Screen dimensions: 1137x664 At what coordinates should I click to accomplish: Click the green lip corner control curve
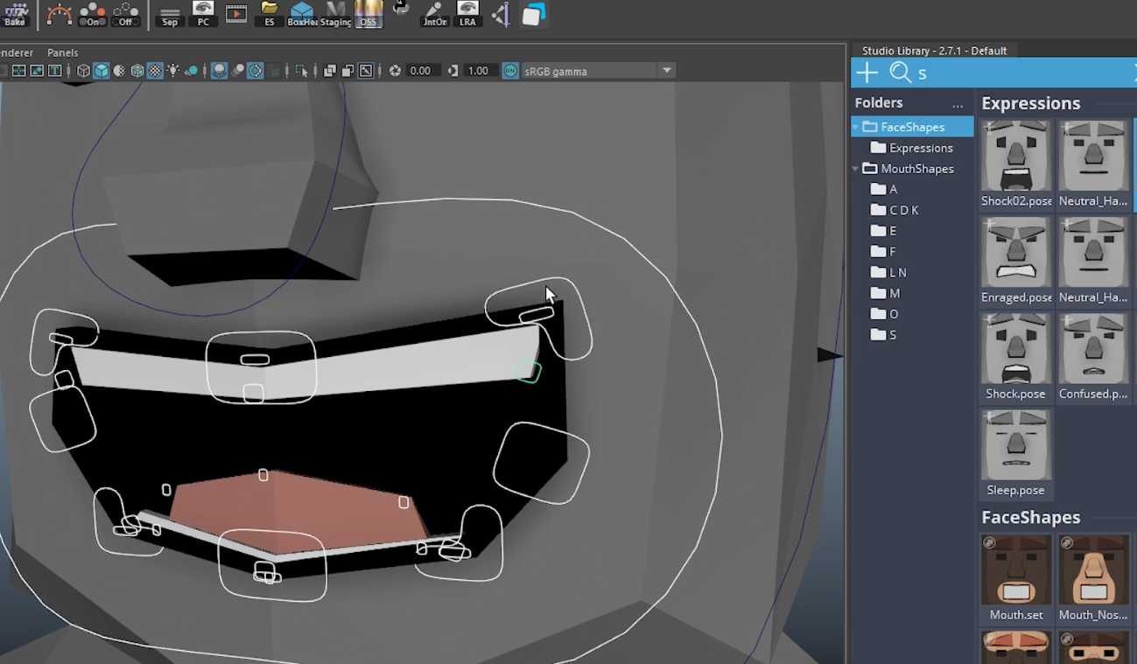point(528,371)
